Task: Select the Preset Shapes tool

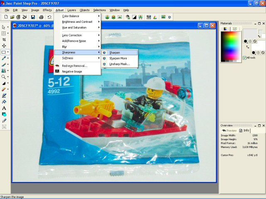Action: (4, 114)
